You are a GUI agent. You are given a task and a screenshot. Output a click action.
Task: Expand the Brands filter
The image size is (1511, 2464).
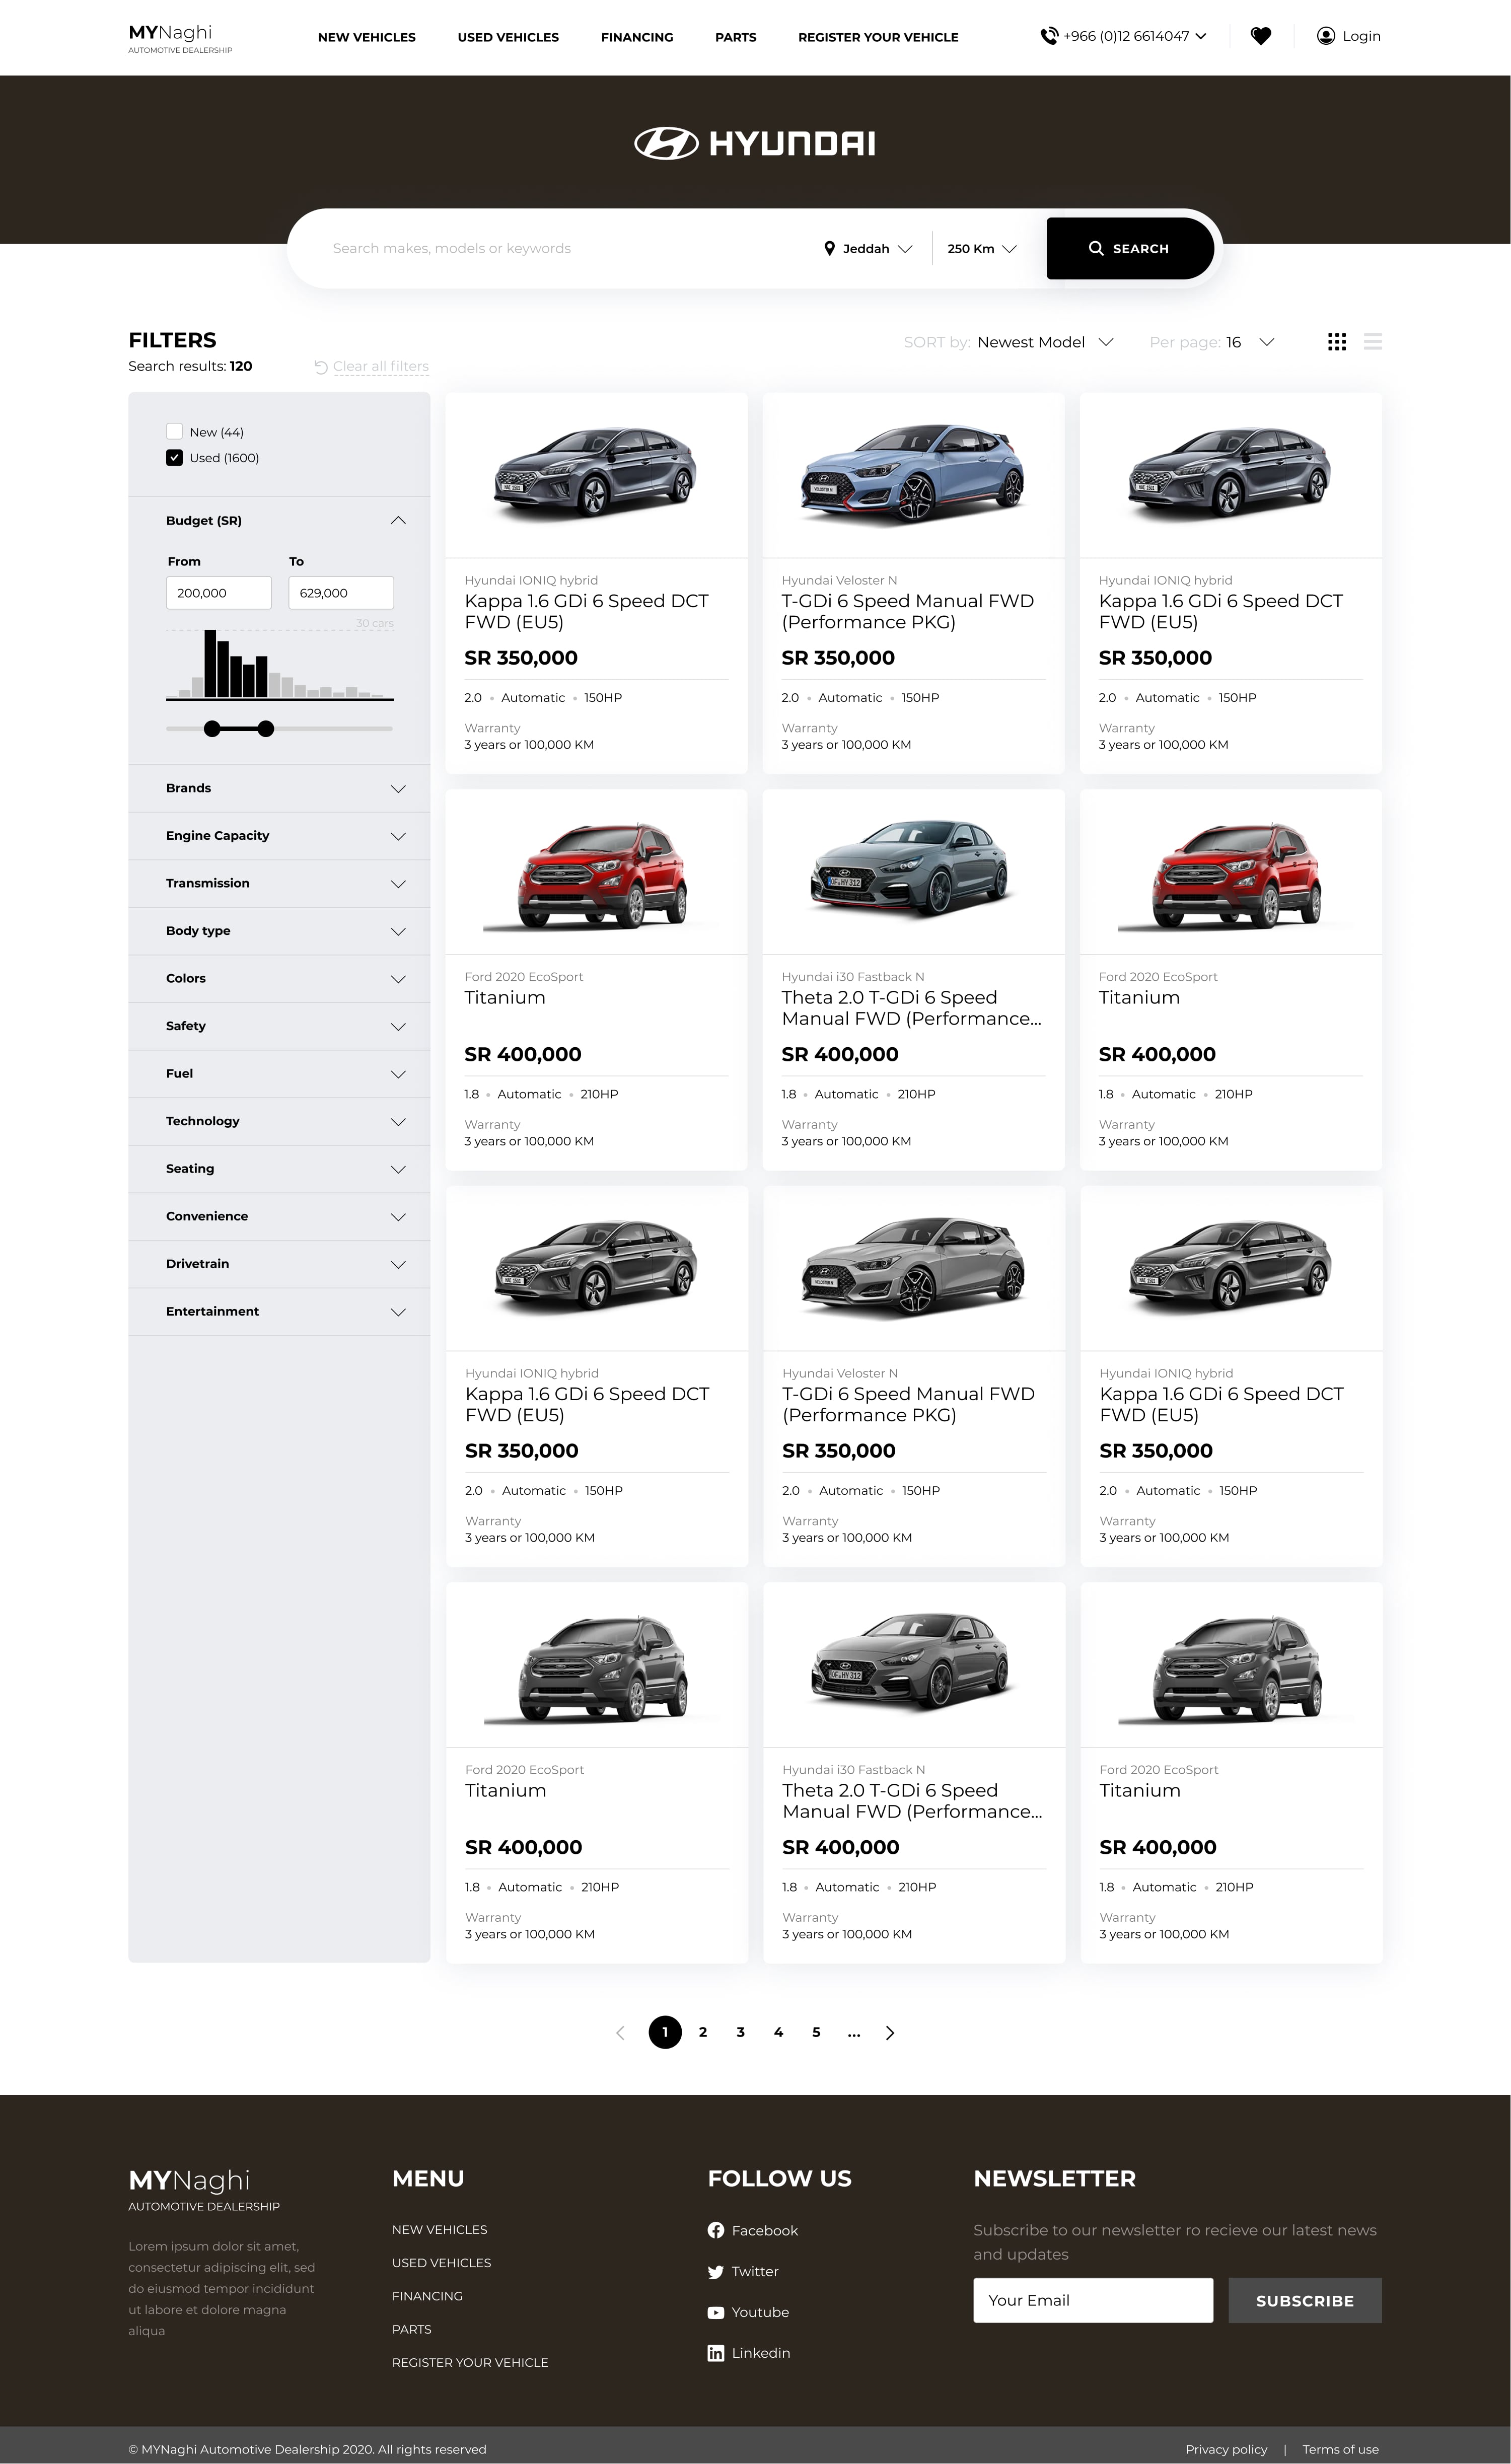[279, 788]
